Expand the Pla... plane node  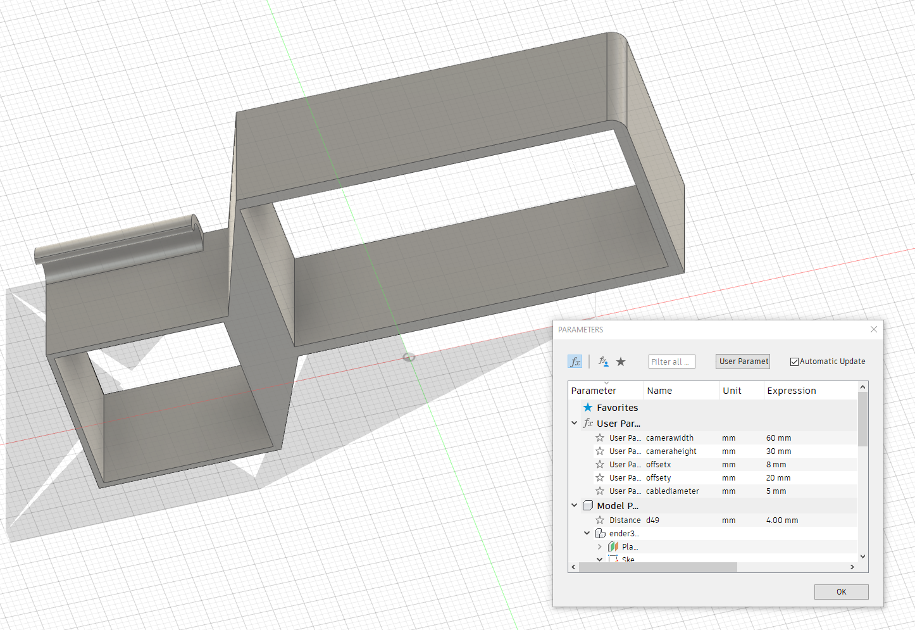pos(600,546)
